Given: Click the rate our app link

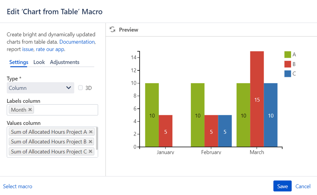Looking at the screenshot, I should pyautogui.click(x=50, y=49).
